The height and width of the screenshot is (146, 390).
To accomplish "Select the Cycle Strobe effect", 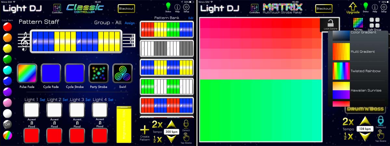I will [75, 73].
